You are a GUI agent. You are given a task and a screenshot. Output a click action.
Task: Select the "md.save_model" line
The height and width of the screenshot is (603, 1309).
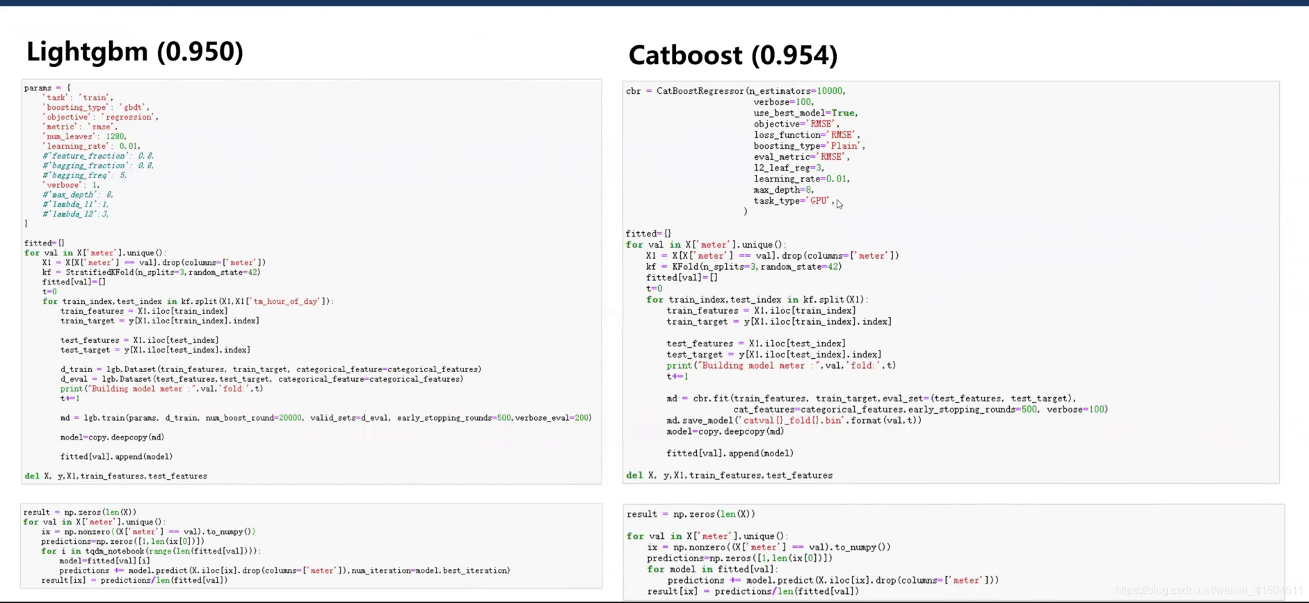tap(794, 421)
